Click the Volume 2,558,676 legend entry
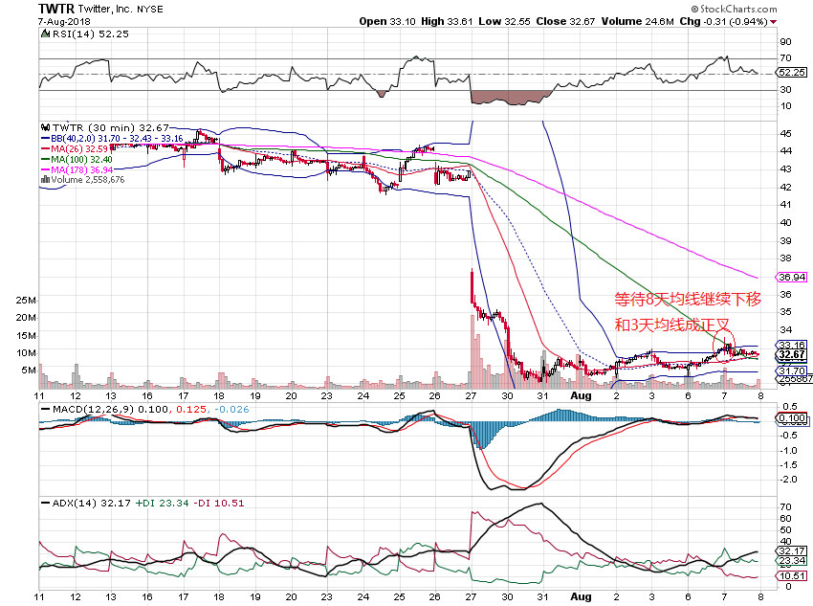Image resolution: width=813 pixels, height=606 pixels. click(x=82, y=180)
